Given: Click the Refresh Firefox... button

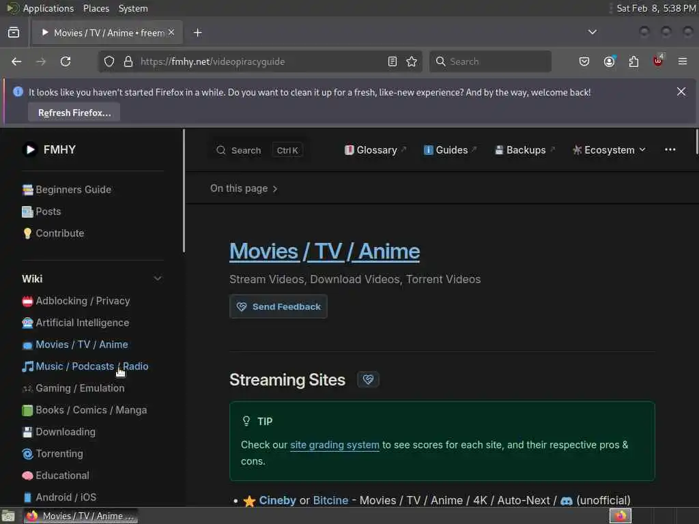Looking at the screenshot, I should [74, 113].
